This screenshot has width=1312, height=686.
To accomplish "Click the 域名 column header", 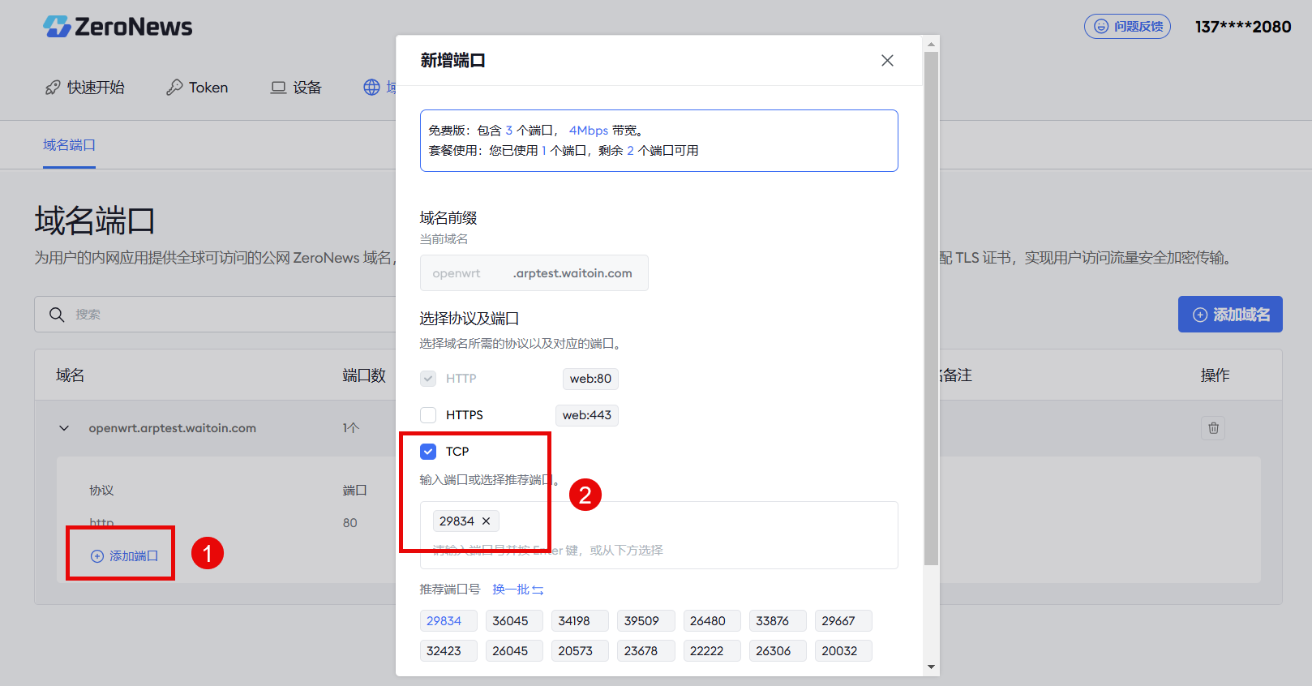I will pos(70,375).
